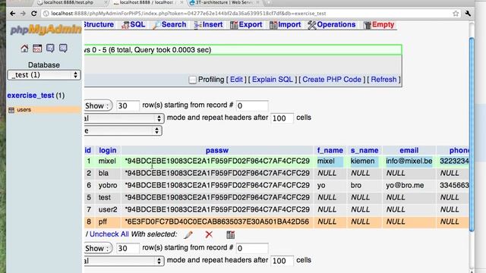Open the SQL query window icon in sidebar
The image size is (486, 273).
37,49
